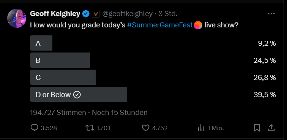
Task: Open the @geoffkeighley handle link
Action: 127,14
